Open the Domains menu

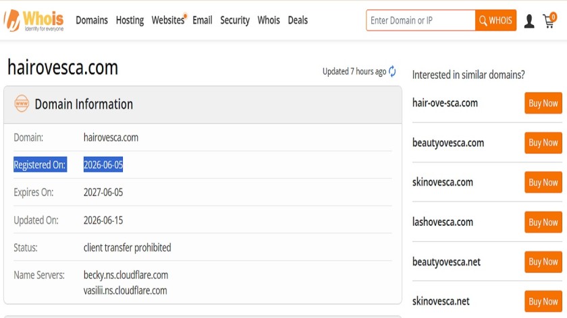(x=92, y=20)
